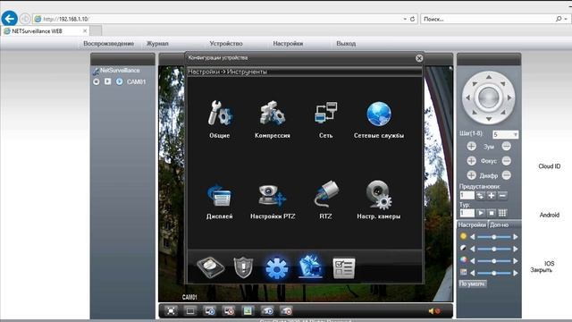Delete preset with minus button
Screen dimensions: 572x322
click(502, 196)
